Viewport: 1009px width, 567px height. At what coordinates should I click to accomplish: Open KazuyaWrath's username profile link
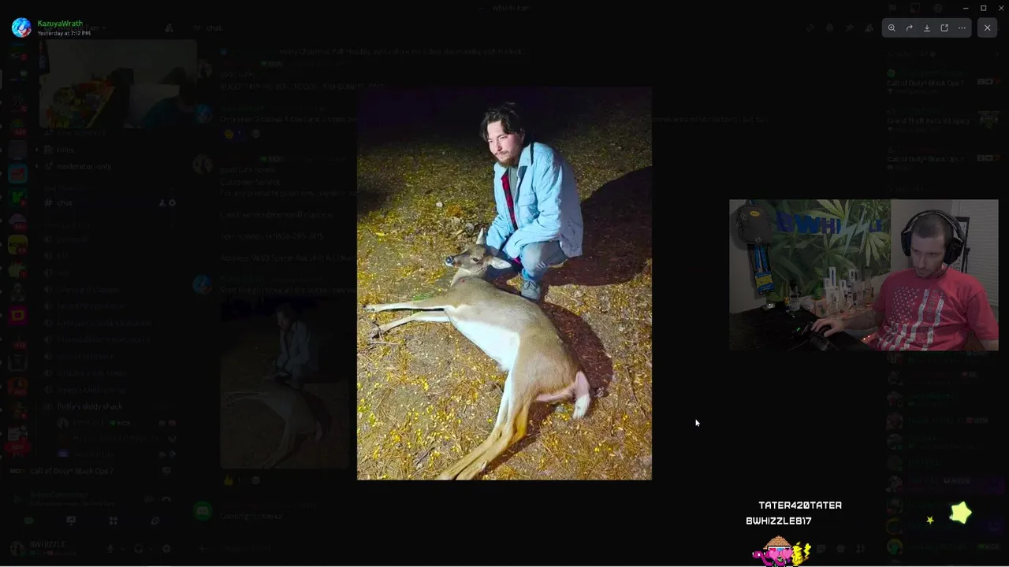(60, 24)
